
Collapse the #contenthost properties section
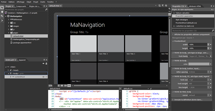(x=173, y=41)
